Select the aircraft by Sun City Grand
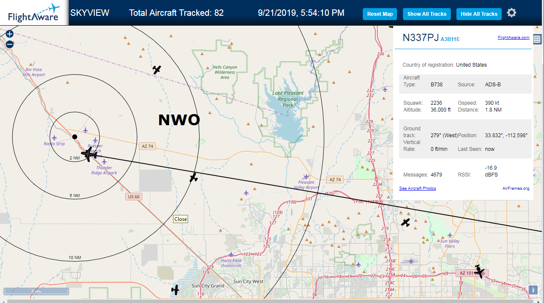This screenshot has width=544, height=303. click(175, 290)
